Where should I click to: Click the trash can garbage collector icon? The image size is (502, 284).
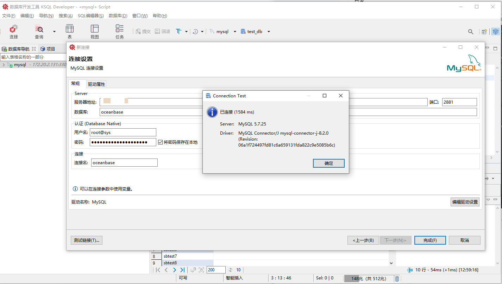[397, 279]
